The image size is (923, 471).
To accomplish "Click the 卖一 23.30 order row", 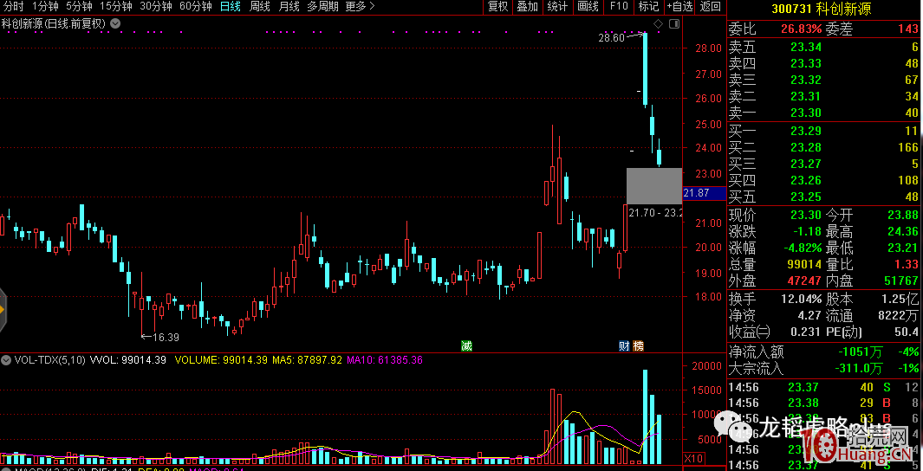I will tap(824, 113).
